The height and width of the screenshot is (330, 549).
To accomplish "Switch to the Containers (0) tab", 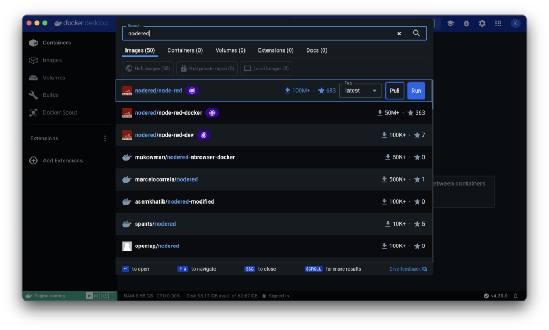I will [185, 50].
